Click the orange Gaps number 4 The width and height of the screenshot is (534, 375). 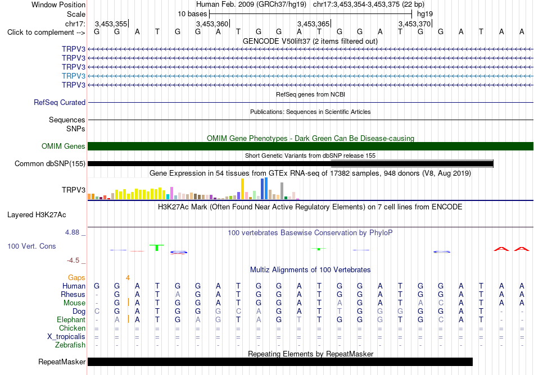pyautogui.click(x=128, y=278)
